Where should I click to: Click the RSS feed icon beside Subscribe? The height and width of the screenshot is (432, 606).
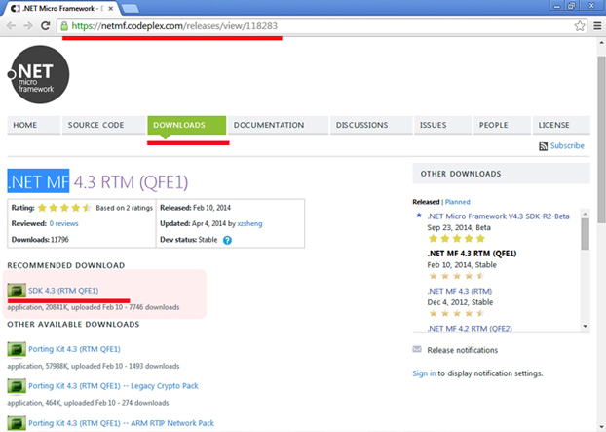pyautogui.click(x=543, y=146)
